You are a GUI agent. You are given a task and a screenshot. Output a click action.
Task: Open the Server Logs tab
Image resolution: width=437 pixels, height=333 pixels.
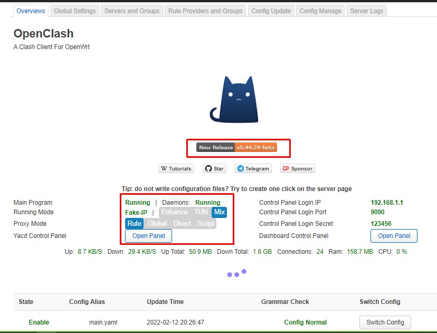366,11
